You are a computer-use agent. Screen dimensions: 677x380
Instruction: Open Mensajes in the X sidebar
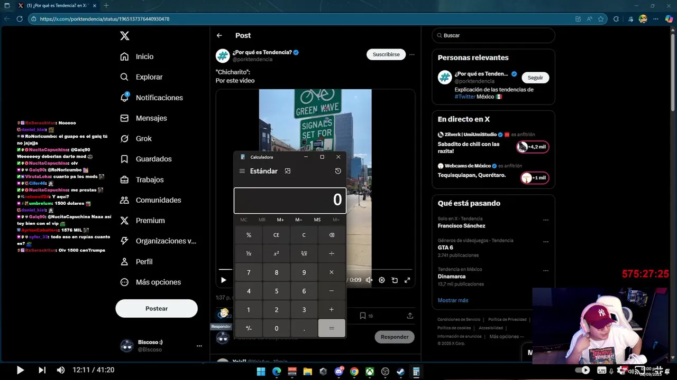tap(144, 118)
